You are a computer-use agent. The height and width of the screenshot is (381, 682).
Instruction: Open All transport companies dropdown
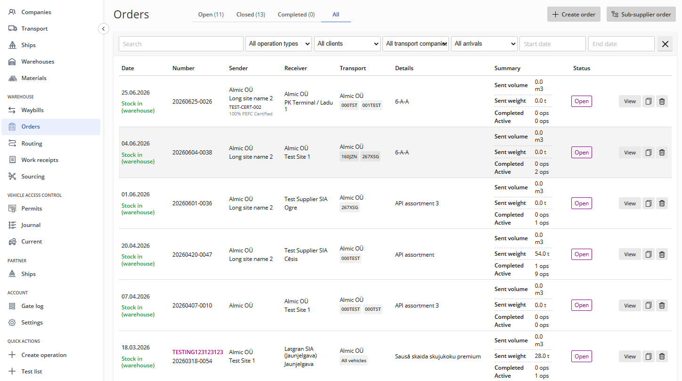415,44
